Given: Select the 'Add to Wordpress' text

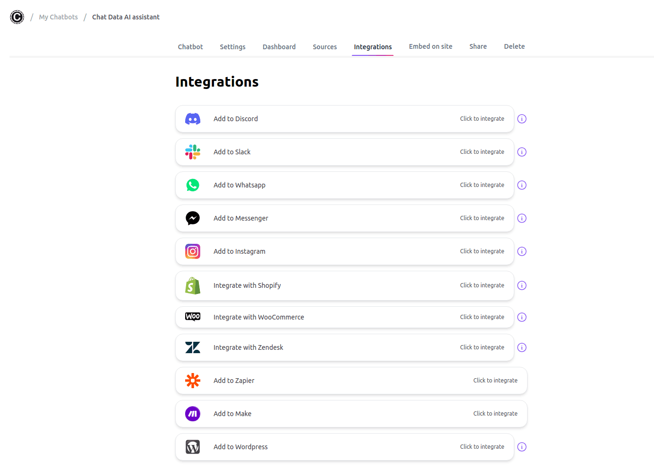Looking at the screenshot, I should [241, 447].
